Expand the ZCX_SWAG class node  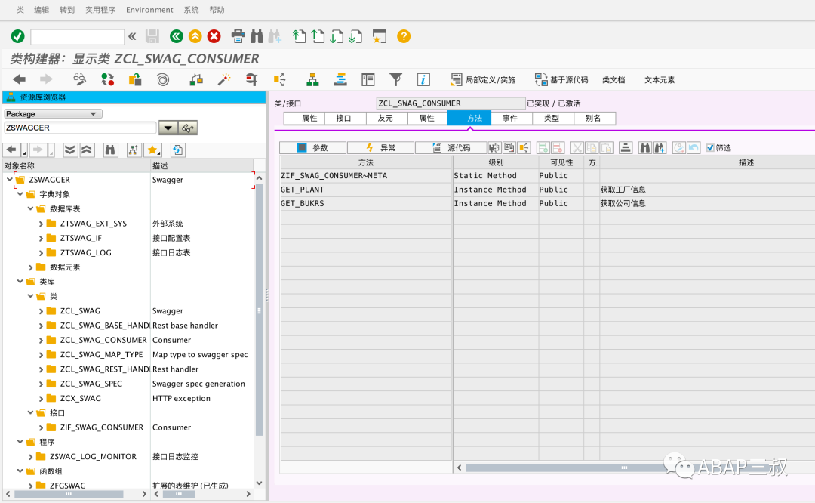(41, 399)
